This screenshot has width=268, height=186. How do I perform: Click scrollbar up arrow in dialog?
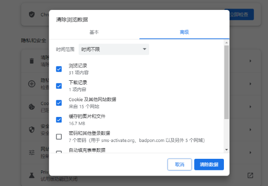(x=227, y=43)
